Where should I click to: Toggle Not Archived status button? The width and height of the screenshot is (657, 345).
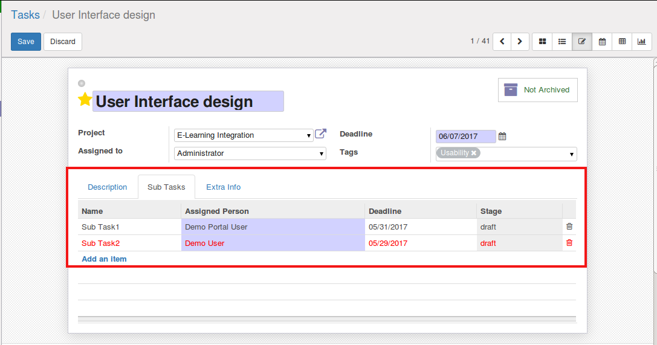(x=537, y=90)
